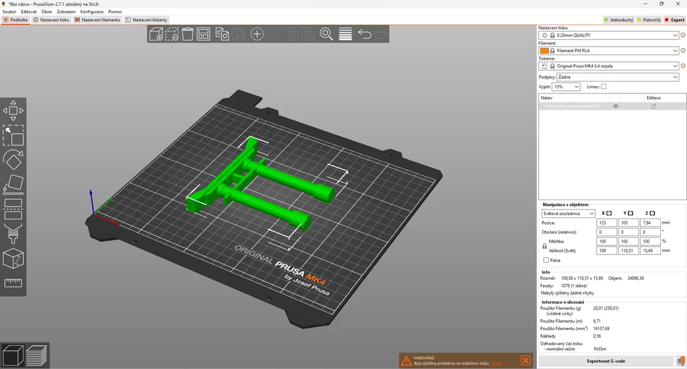Switch to the Podložka tab

(15, 19)
